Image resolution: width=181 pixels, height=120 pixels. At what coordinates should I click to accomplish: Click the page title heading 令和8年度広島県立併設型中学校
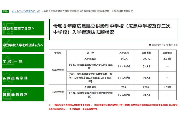[x=112, y=29]
